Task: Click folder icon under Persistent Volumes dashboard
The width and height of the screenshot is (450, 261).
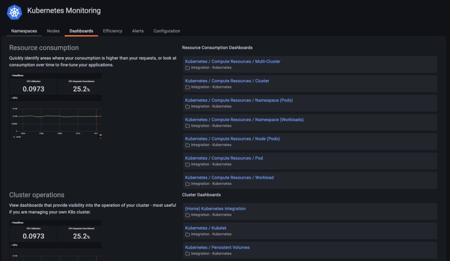Action: point(187,253)
